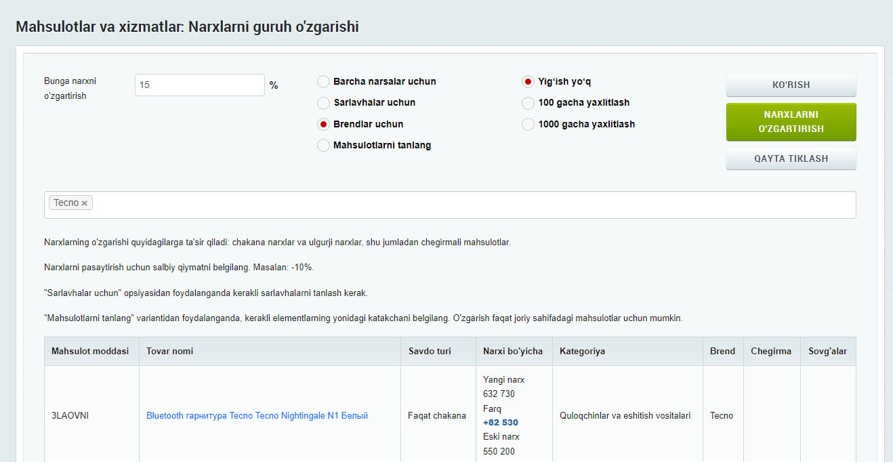Select the 'Barcha narsalar uchun' option

point(324,81)
